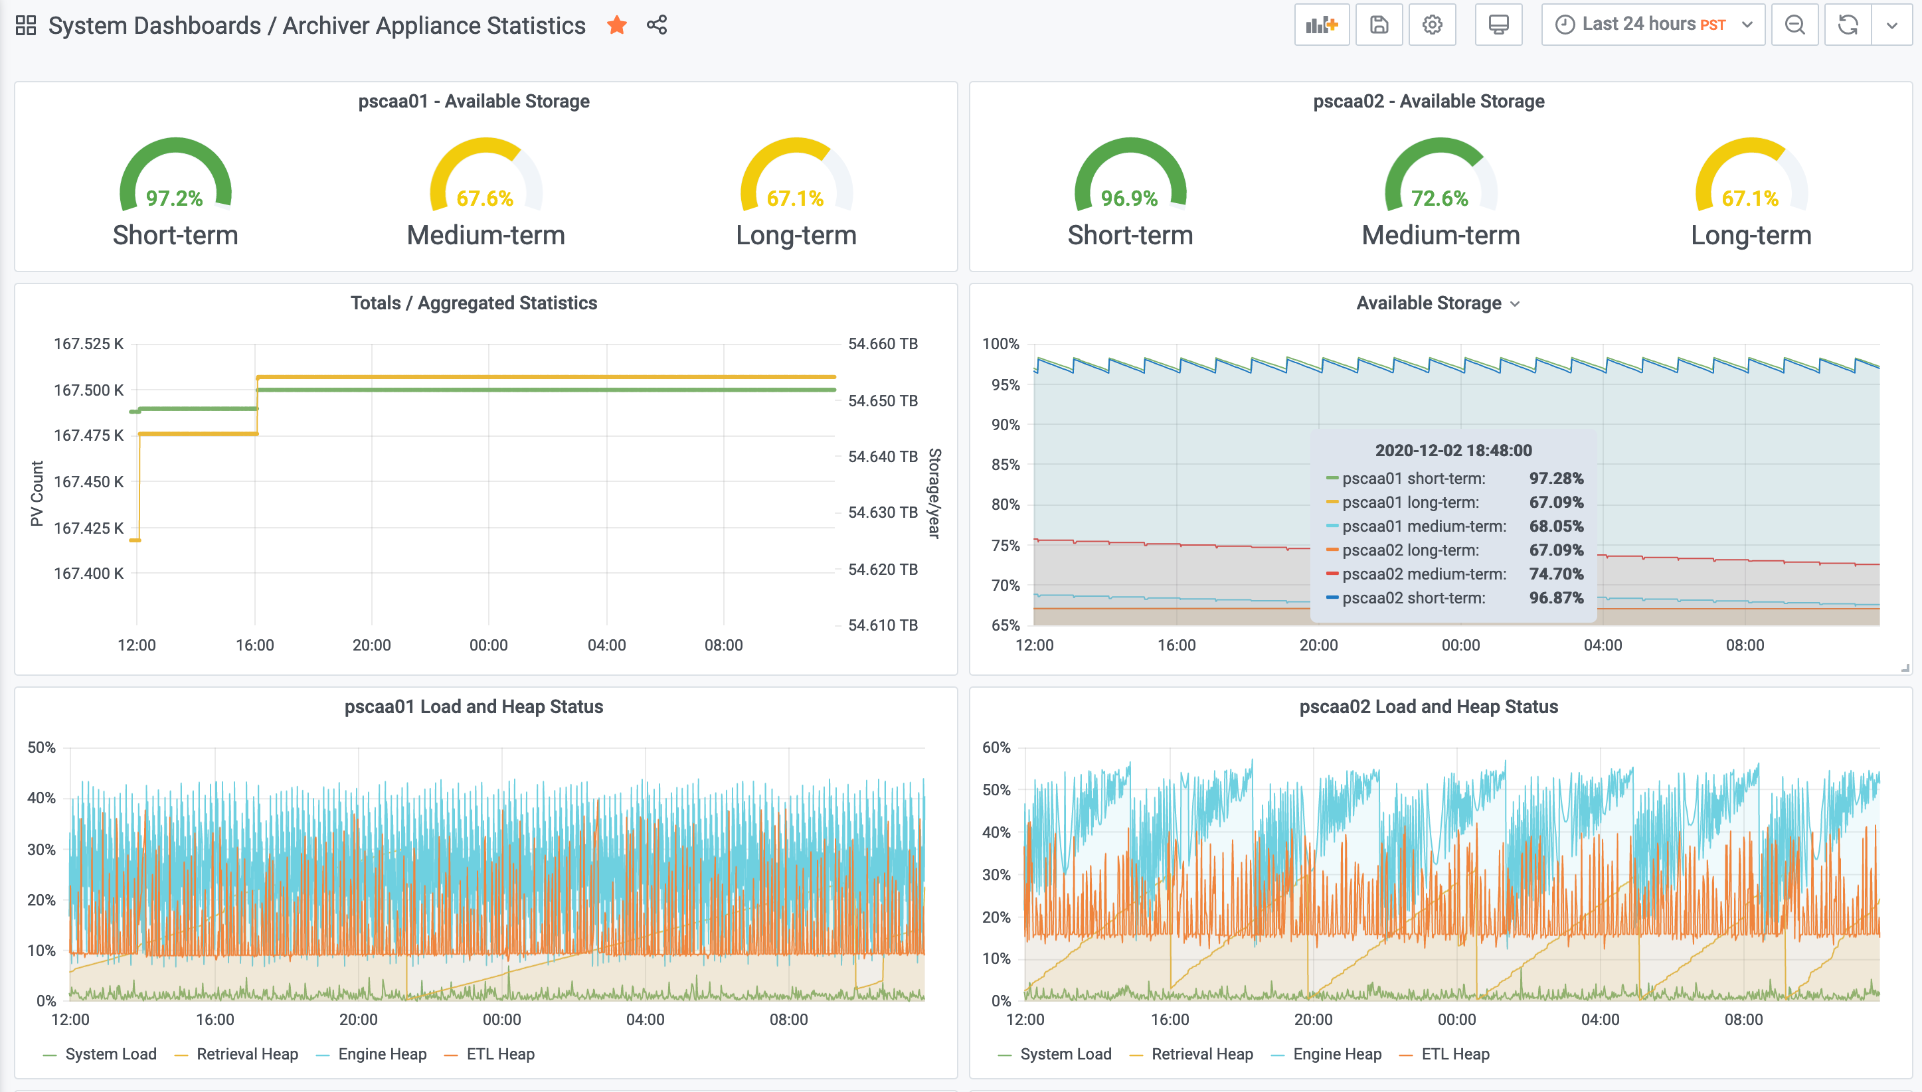
Task: Click the PV Count axis title
Action: pos(37,493)
